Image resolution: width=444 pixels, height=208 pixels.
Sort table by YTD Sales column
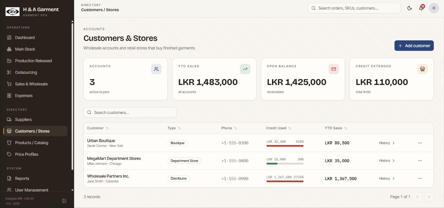pyautogui.click(x=336, y=128)
